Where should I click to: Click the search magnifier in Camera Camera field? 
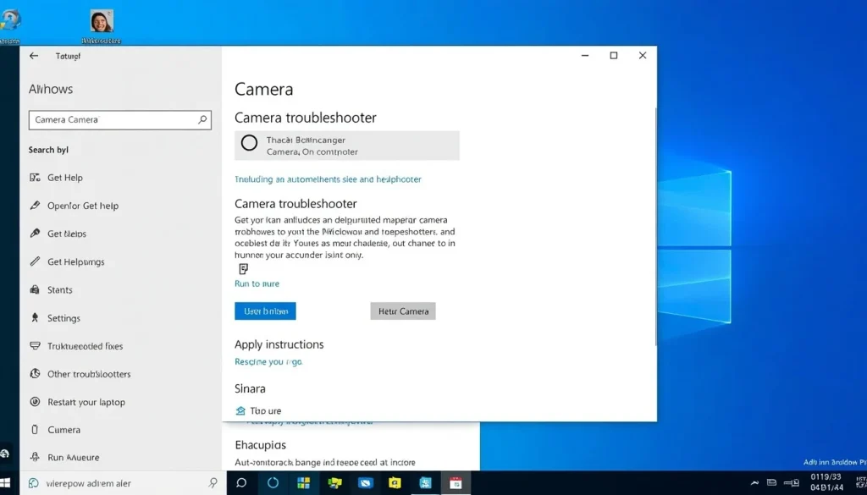coord(202,119)
